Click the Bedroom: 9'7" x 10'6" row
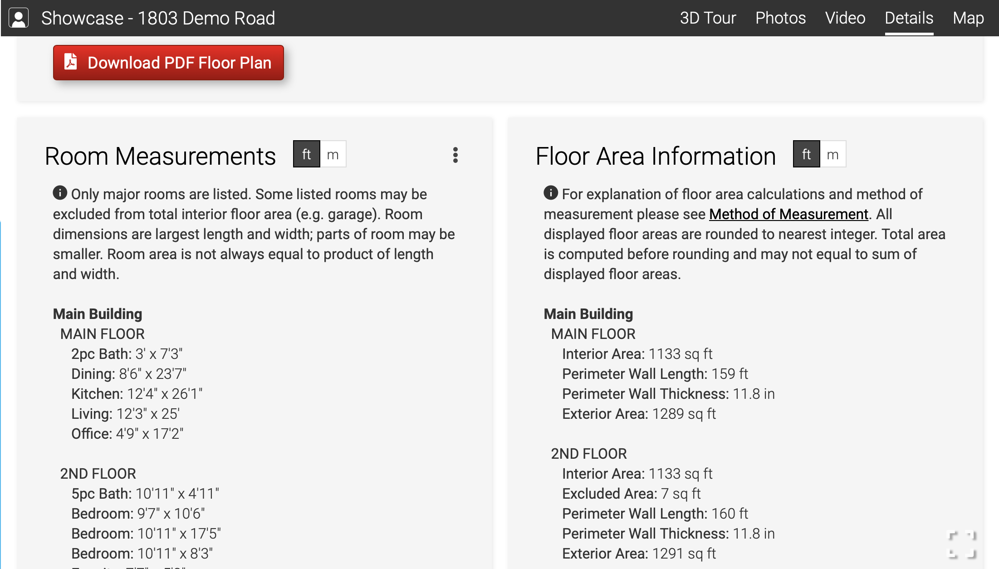Viewport: 999px width, 569px height. (x=138, y=514)
